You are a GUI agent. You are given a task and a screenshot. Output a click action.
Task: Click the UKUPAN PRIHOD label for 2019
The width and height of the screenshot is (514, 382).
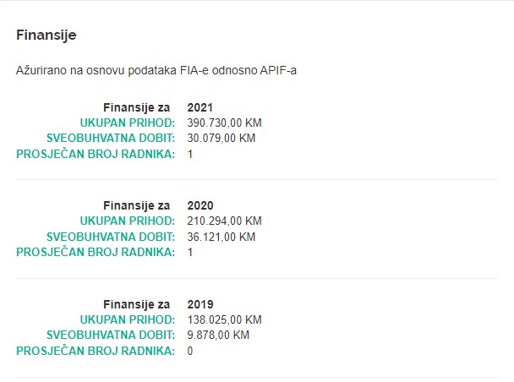[128, 319]
